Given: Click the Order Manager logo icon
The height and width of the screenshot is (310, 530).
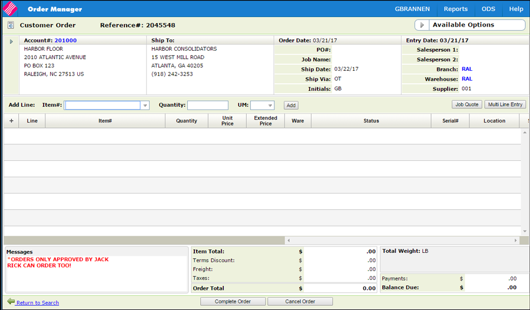Looking at the screenshot, I should tap(10, 9).
